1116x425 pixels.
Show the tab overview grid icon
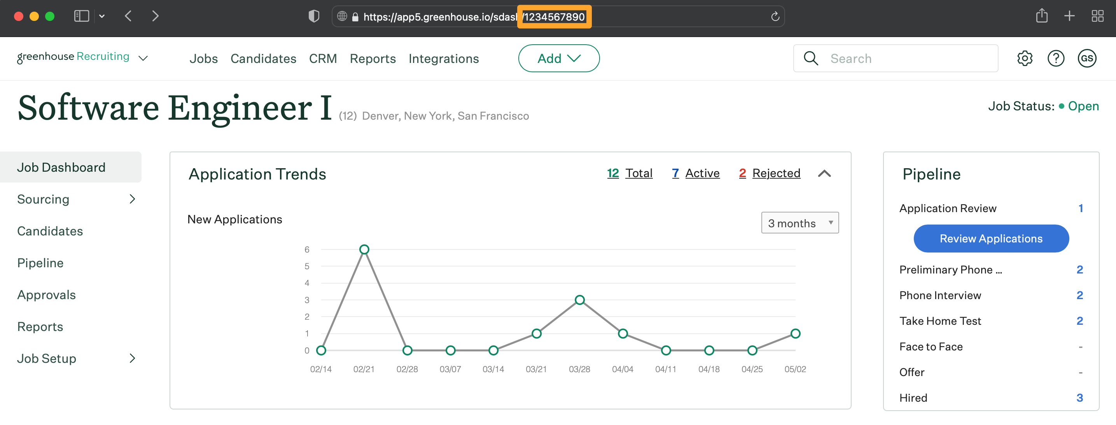point(1097,16)
